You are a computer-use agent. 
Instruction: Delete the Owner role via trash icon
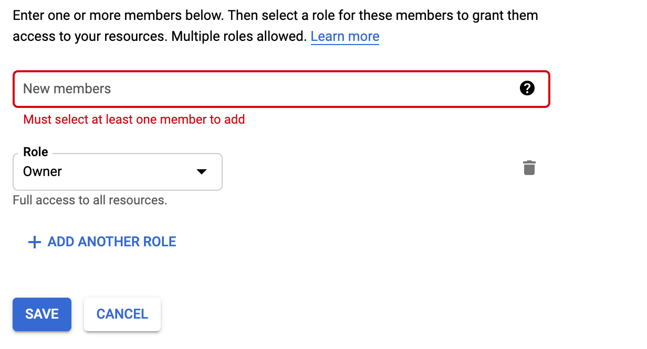(529, 168)
